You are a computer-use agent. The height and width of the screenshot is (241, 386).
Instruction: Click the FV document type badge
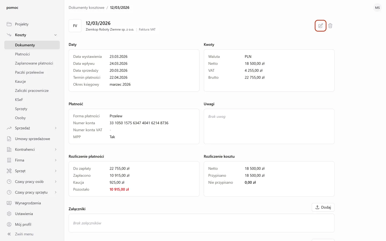coord(75,26)
